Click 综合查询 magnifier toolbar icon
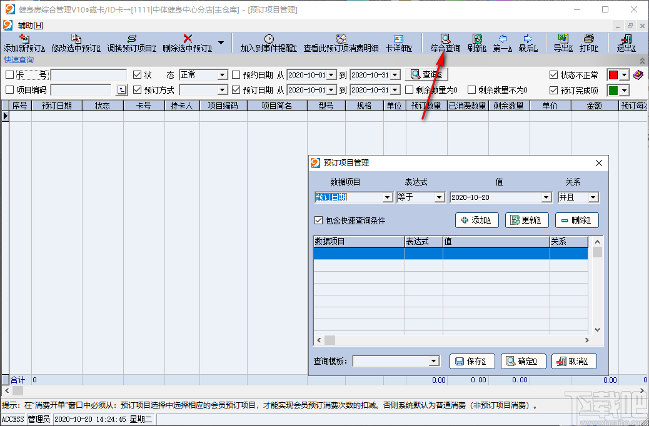This screenshot has height=426, width=649. pos(445,39)
